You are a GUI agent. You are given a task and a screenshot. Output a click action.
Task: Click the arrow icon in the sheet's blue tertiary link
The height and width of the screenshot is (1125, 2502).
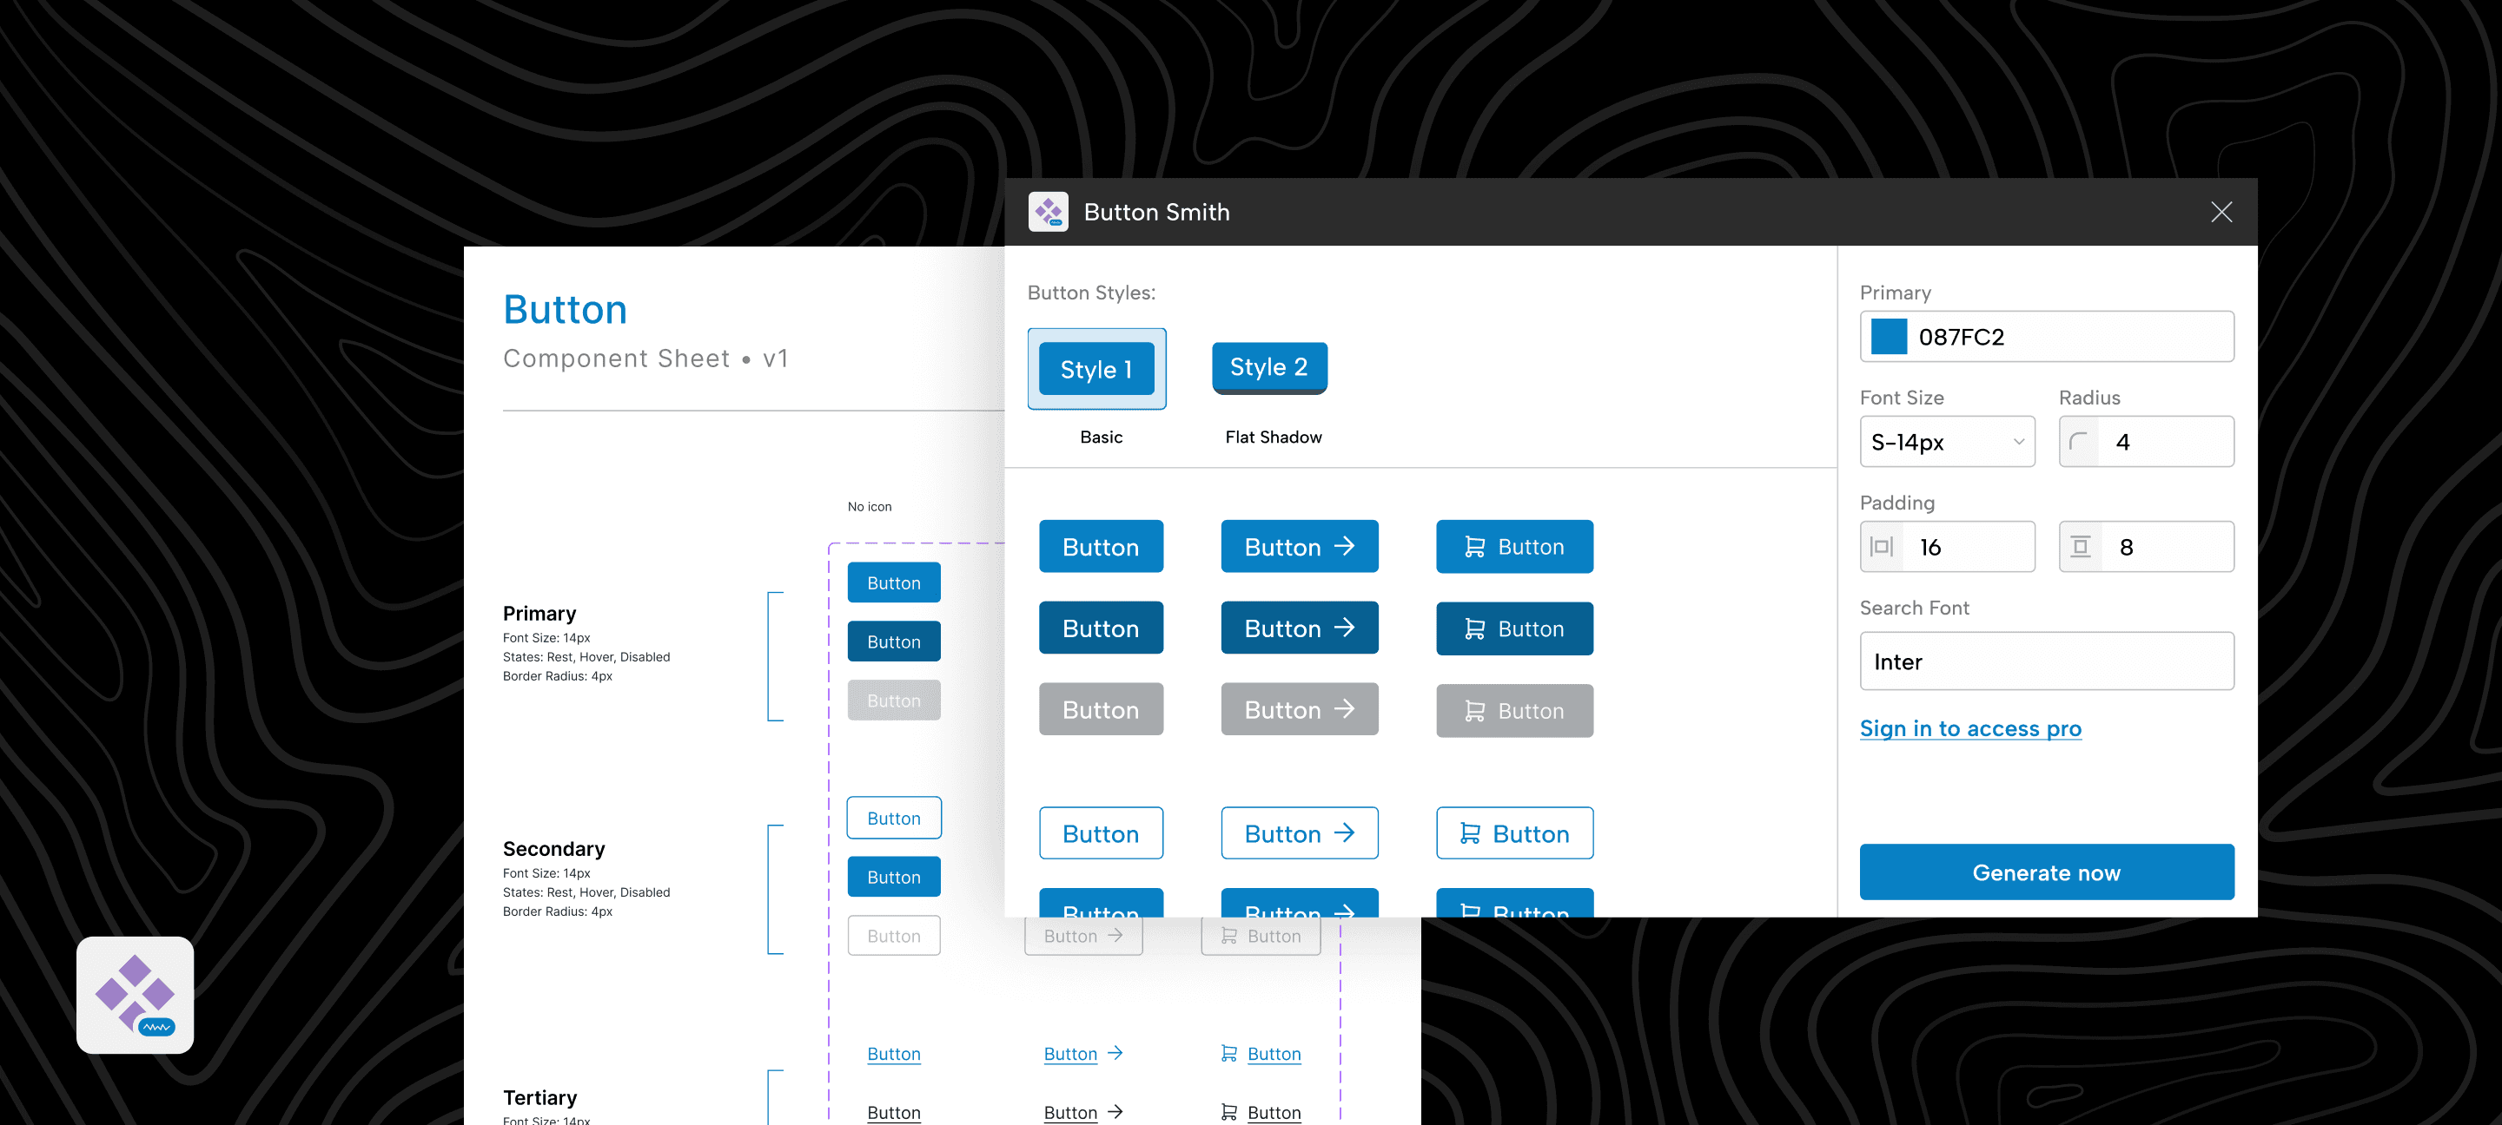coord(1115,1053)
